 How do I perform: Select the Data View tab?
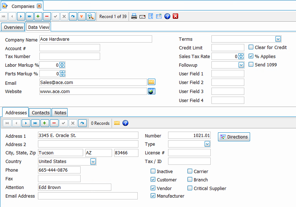coord(39,27)
